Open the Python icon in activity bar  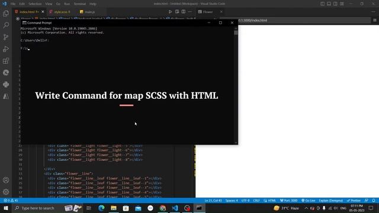[6, 84]
